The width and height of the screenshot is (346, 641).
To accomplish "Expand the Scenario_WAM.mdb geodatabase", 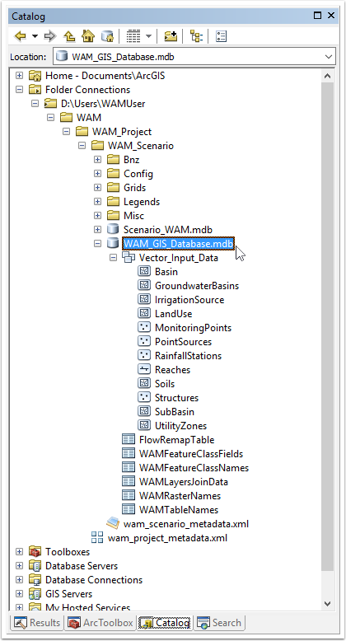I will [97, 229].
